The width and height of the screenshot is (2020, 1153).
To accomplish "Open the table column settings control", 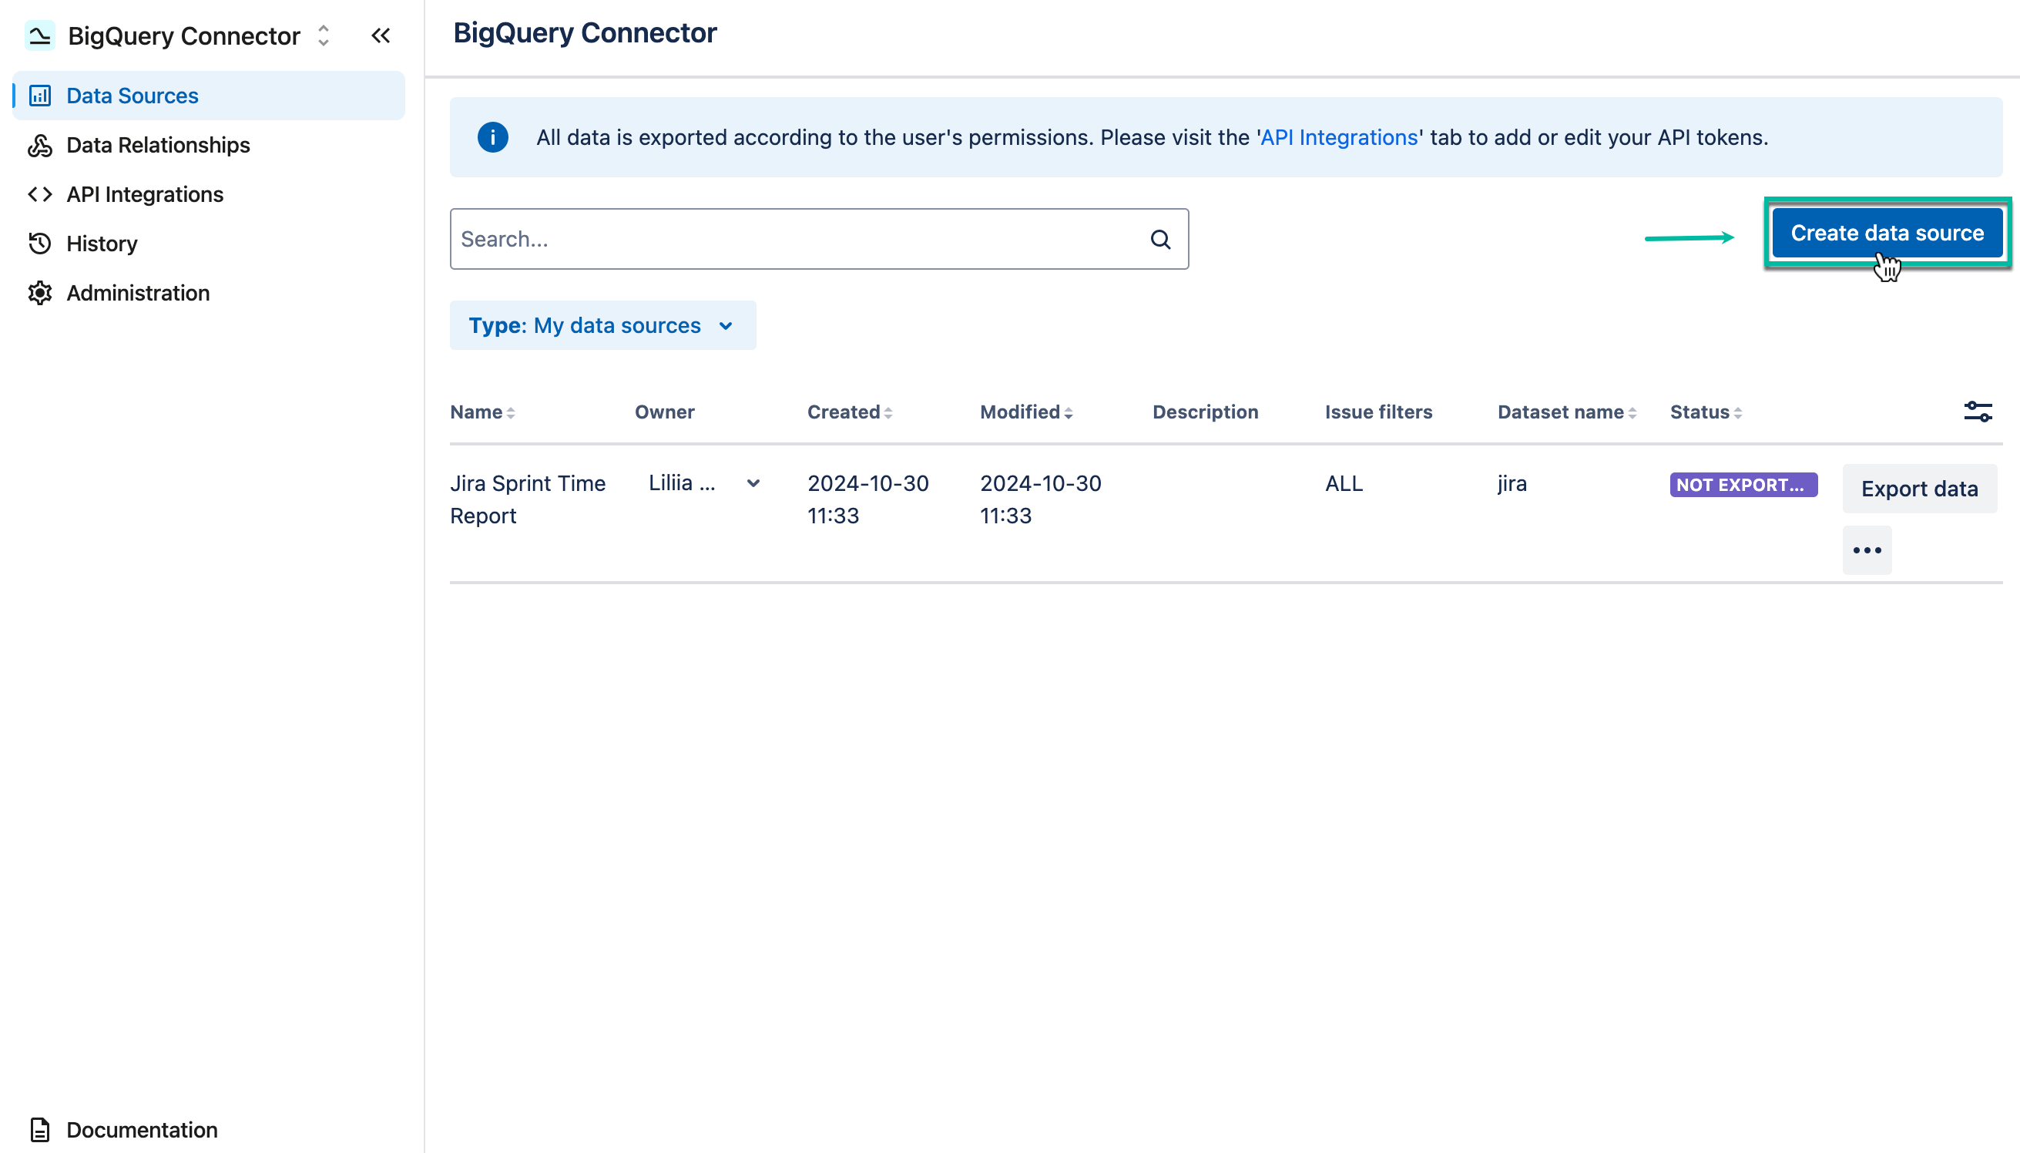I will (1979, 411).
